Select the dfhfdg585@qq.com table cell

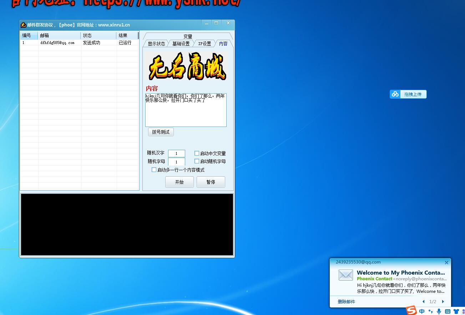click(60, 43)
